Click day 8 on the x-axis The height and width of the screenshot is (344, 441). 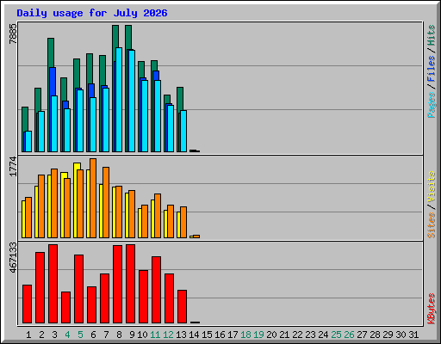pos(119,335)
